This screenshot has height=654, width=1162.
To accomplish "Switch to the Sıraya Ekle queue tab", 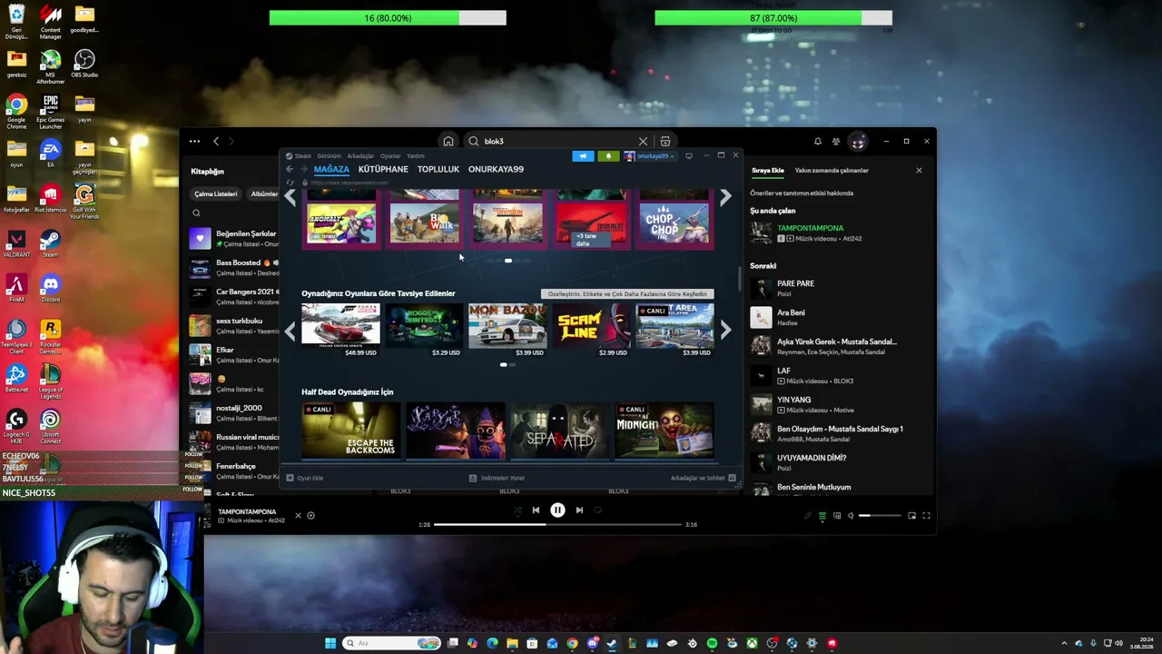I will point(767,171).
